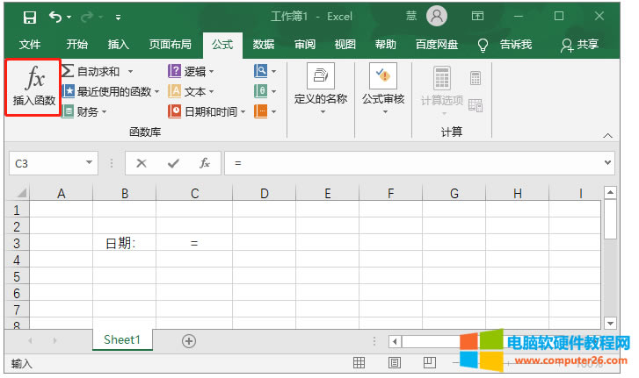639x378 pixels.
Task: Open the File menu tab
Action: pos(30,45)
